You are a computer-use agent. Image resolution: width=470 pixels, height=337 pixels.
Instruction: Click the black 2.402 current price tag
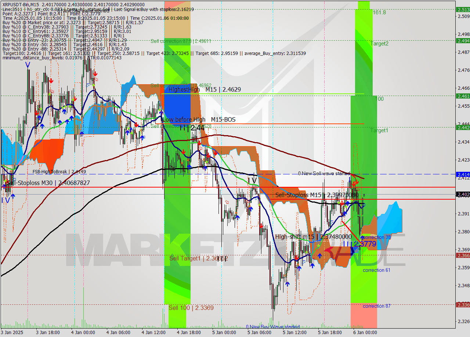pyautogui.click(x=463, y=194)
